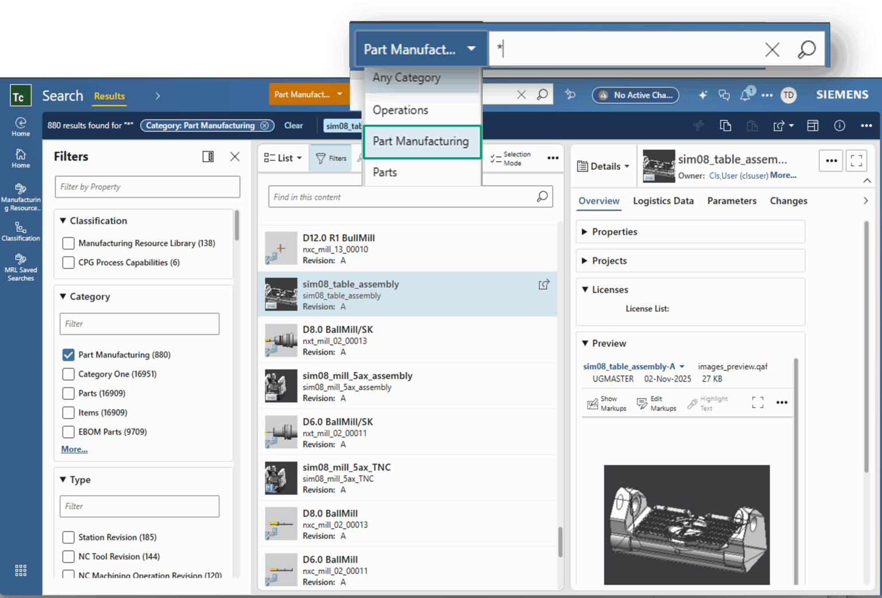Click search icon in Find in this content
Viewport: 882px width, 598px height.
(542, 197)
